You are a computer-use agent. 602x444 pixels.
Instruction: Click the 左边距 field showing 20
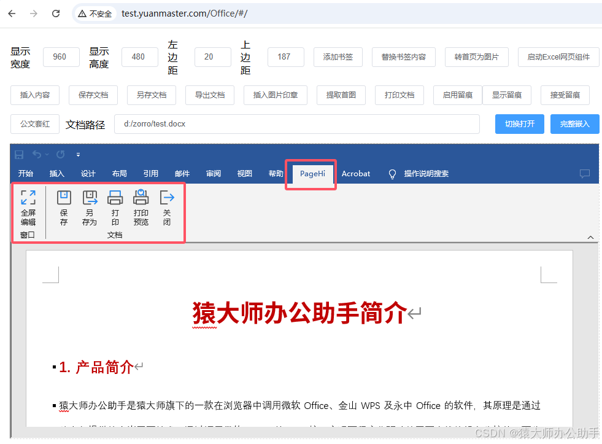click(x=213, y=57)
